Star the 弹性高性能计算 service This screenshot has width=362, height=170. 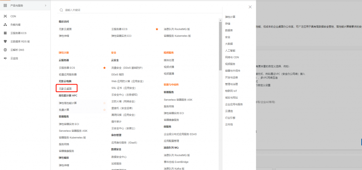(x=104, y=103)
